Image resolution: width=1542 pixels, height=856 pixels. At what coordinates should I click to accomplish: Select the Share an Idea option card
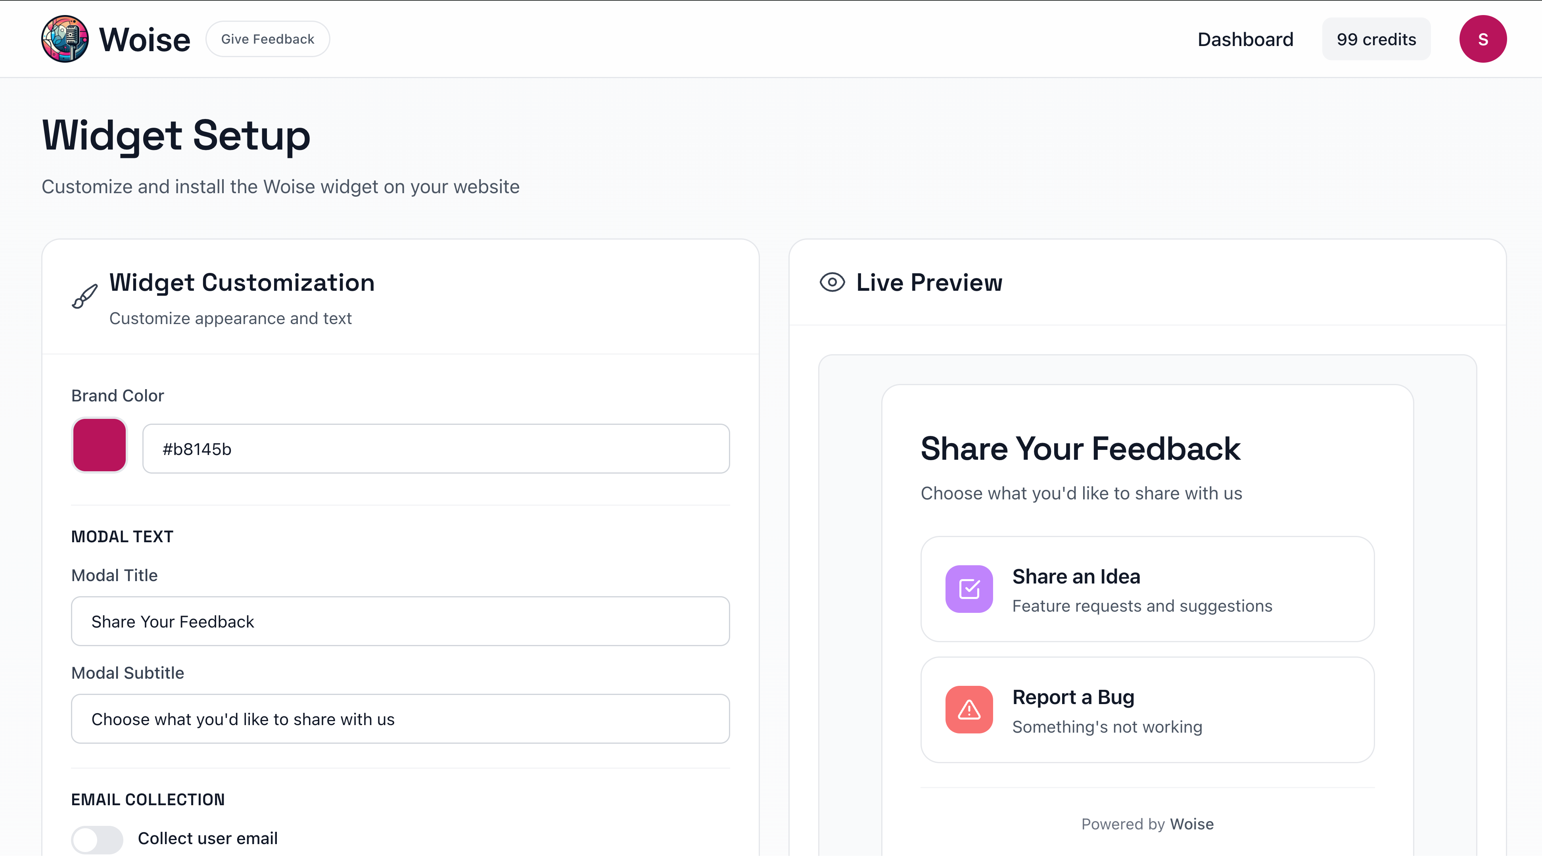(1147, 589)
